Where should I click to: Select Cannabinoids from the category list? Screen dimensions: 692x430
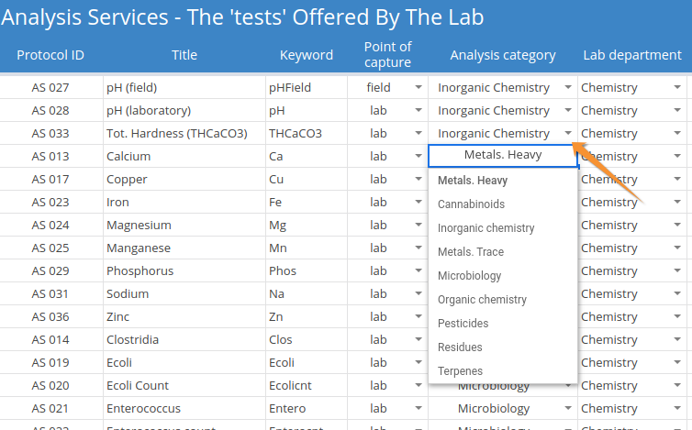471,204
